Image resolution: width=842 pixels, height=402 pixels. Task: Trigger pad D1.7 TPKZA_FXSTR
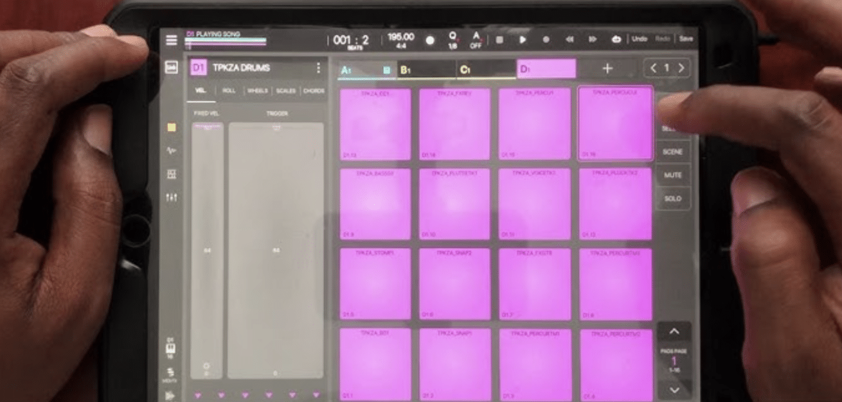pos(535,284)
